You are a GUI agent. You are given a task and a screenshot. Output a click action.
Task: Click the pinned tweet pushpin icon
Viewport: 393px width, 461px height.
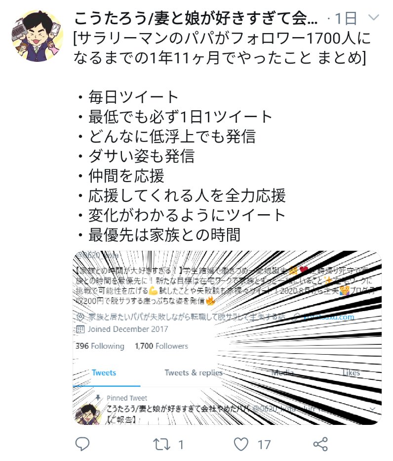tap(98, 398)
